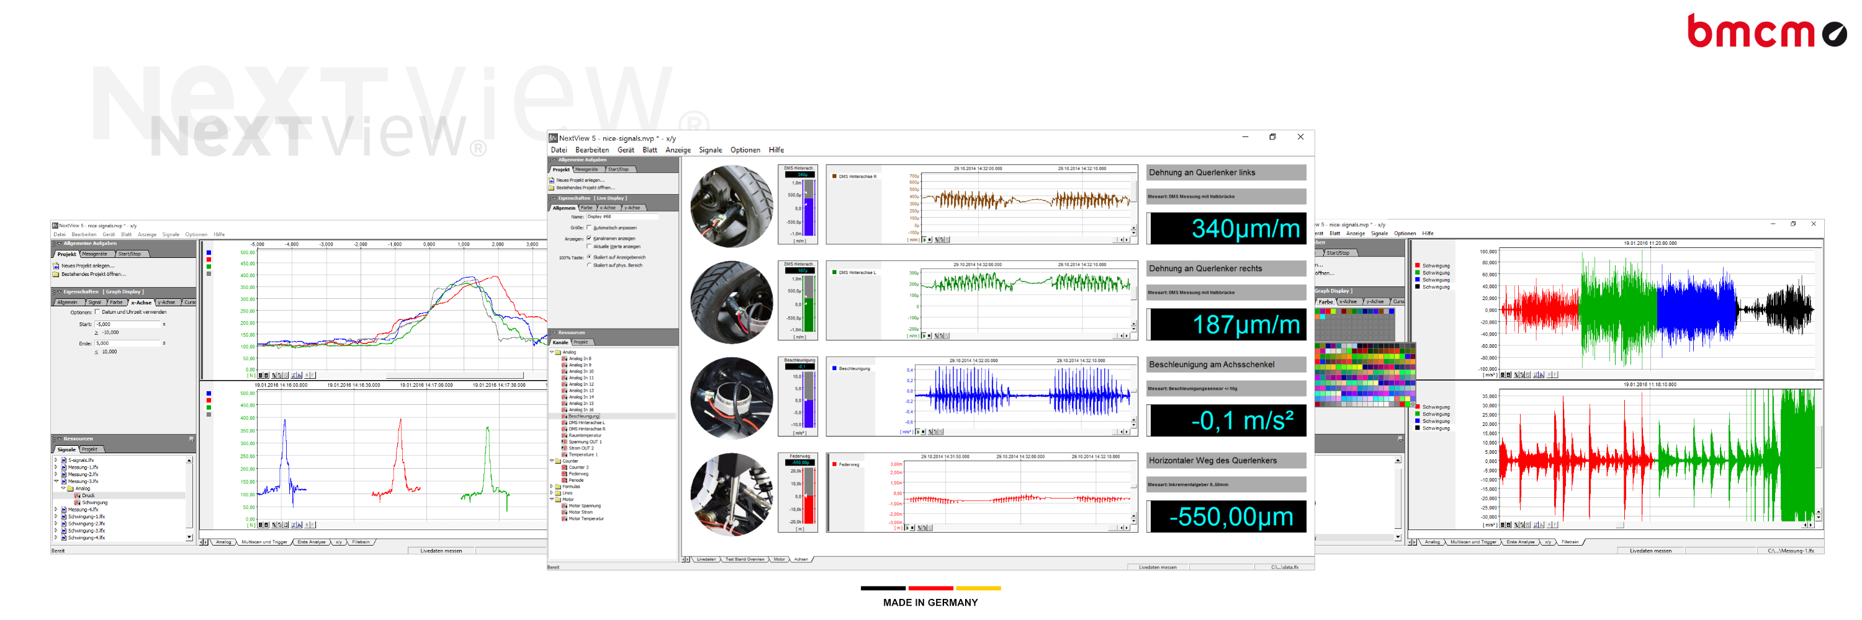Enable Automatisch anpassen checkbox
The image size is (1862, 620).
[589, 228]
